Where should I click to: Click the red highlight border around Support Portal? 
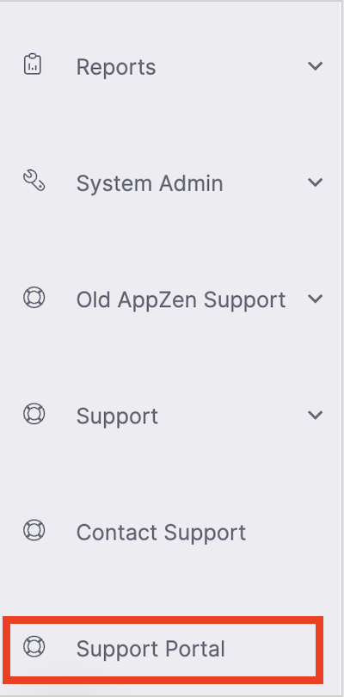click(x=163, y=620)
